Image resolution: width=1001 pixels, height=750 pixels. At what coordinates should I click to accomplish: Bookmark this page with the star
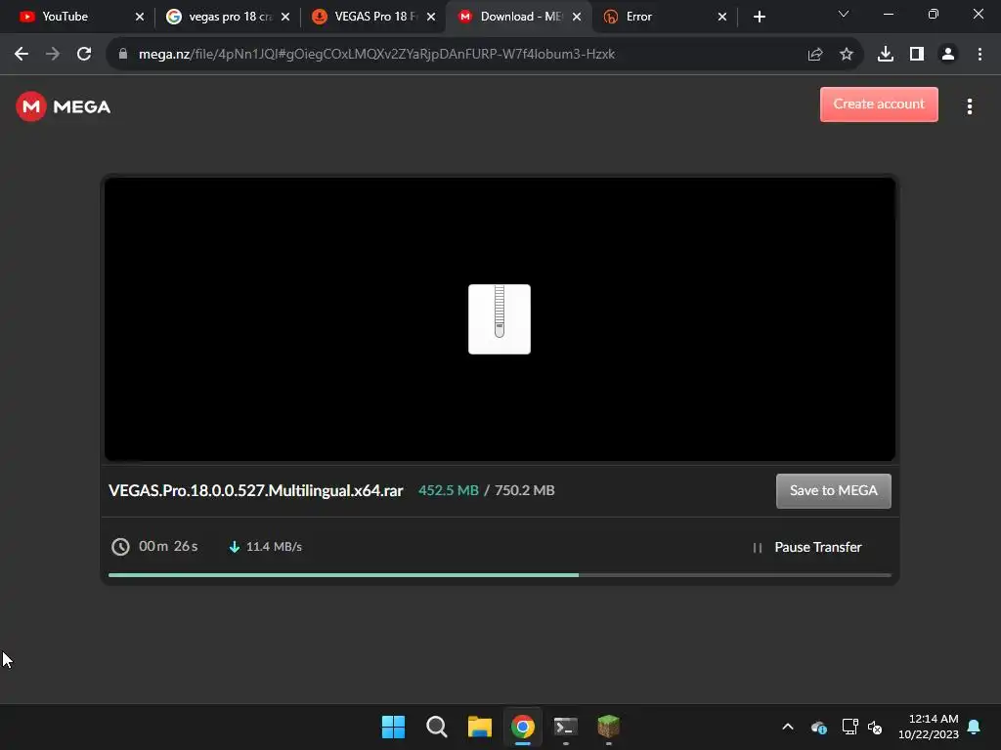847,55
